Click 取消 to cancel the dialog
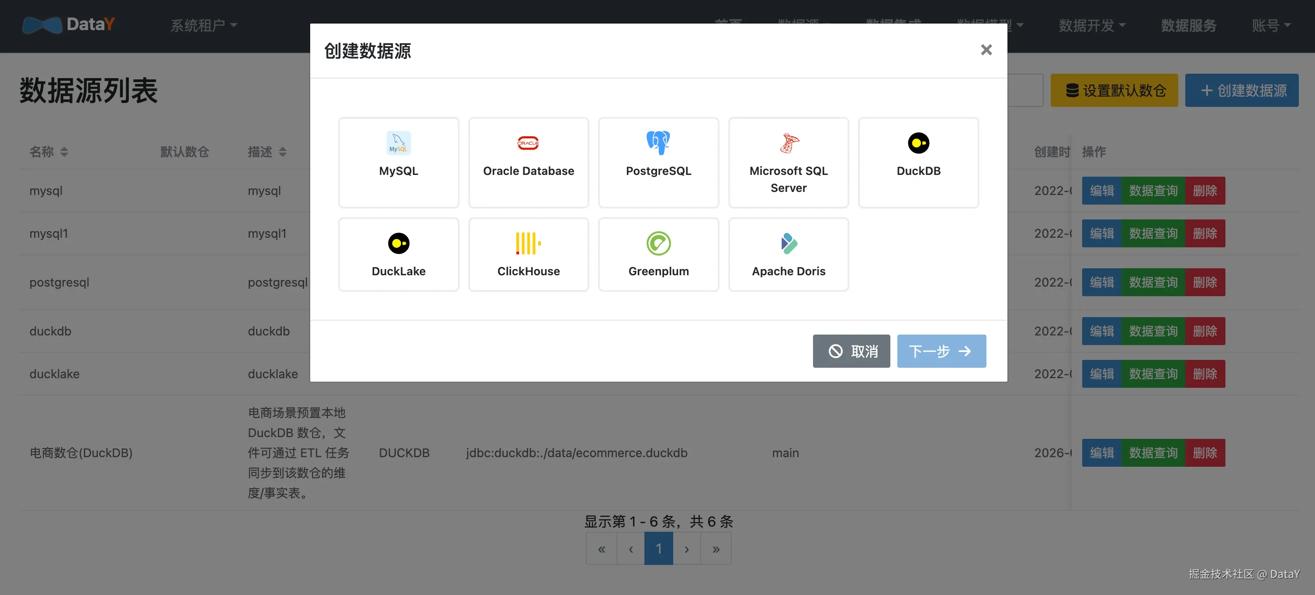The width and height of the screenshot is (1315, 595). (851, 351)
